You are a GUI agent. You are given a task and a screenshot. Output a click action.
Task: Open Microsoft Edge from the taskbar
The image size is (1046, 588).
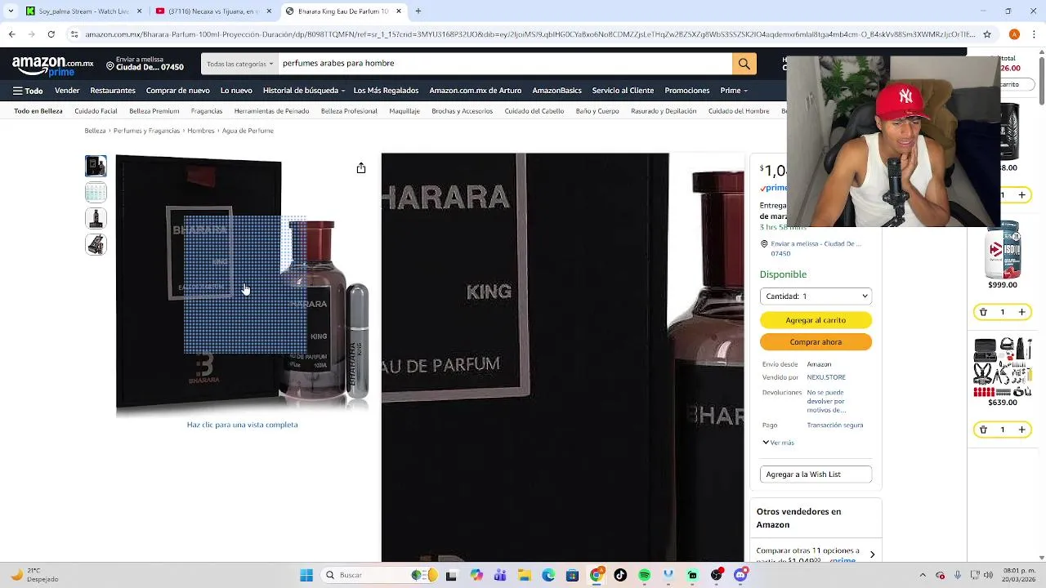pos(548,575)
